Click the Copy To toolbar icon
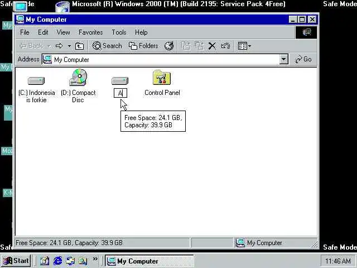The image size is (357, 268). pos(199,46)
